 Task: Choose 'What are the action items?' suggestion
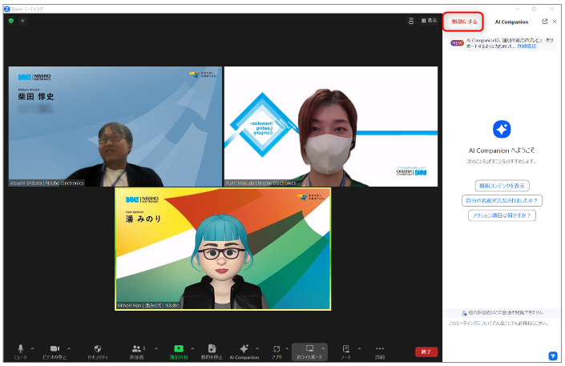click(502, 215)
